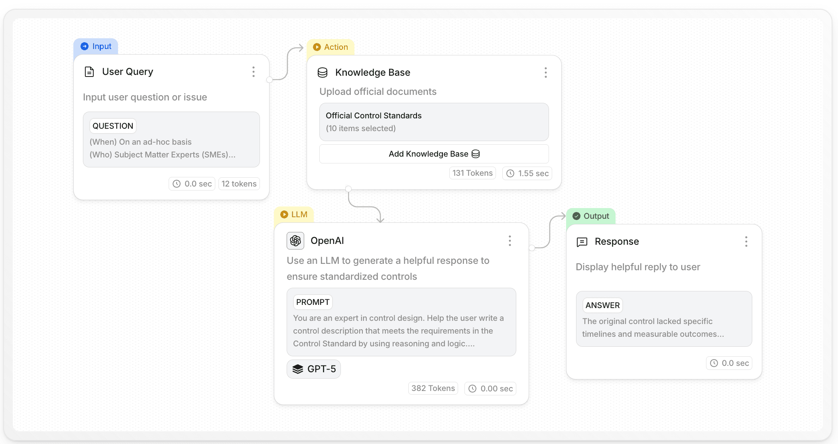Viewport: 838px width, 444px height.
Task: Click the 131 Tokens badge
Action: tap(472, 173)
